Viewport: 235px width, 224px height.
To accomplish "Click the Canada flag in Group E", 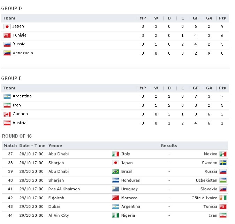I will [x=7, y=114].
